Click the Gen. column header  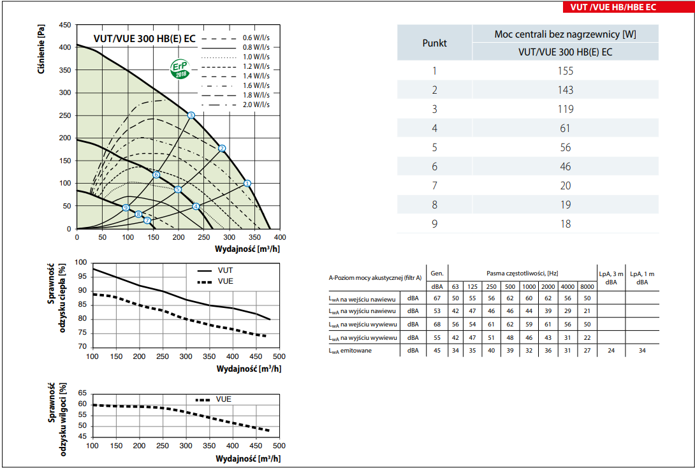coord(437,274)
